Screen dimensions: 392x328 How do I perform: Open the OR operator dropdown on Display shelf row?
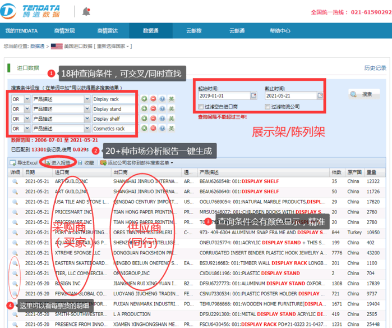point(27,119)
